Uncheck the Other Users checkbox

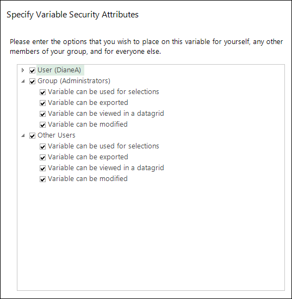point(32,135)
